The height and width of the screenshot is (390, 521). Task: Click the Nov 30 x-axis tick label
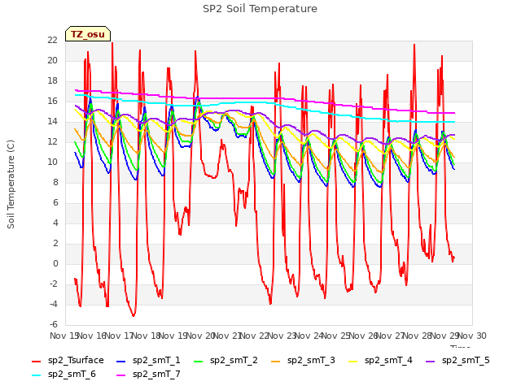[x=472, y=336]
